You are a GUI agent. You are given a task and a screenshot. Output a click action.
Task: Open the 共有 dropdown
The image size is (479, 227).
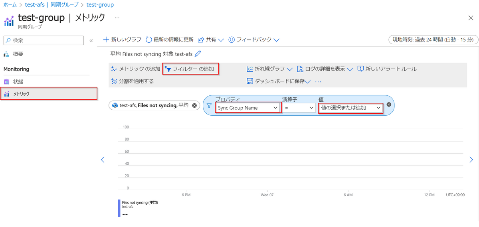pos(211,39)
